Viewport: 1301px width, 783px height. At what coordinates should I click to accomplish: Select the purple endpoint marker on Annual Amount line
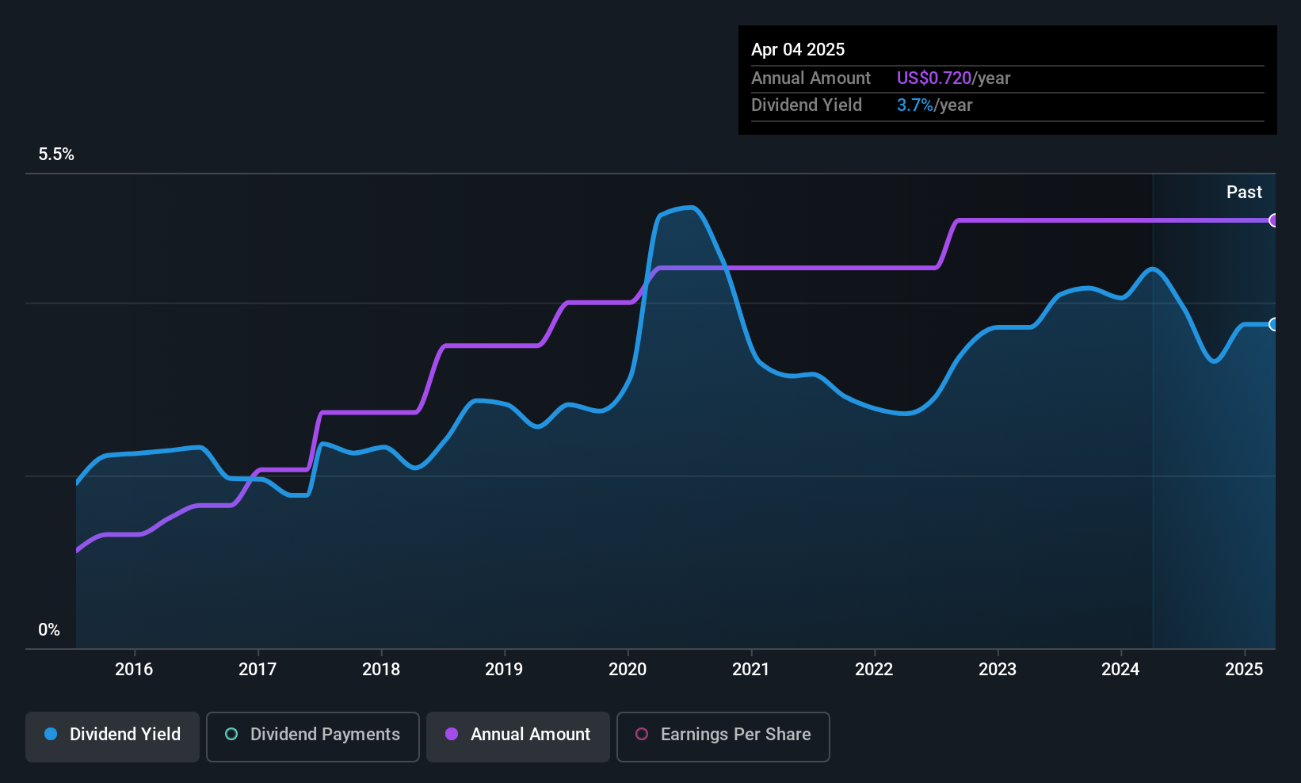(x=1273, y=220)
